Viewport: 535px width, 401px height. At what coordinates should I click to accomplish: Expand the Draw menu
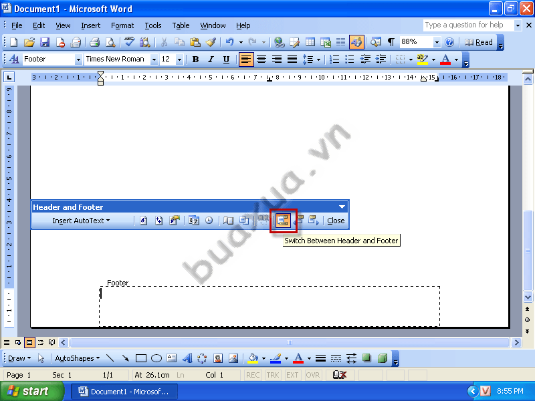[x=19, y=358]
